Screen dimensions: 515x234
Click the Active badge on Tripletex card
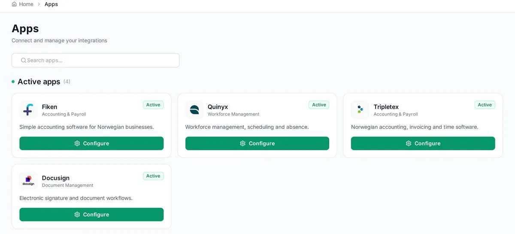485,105
